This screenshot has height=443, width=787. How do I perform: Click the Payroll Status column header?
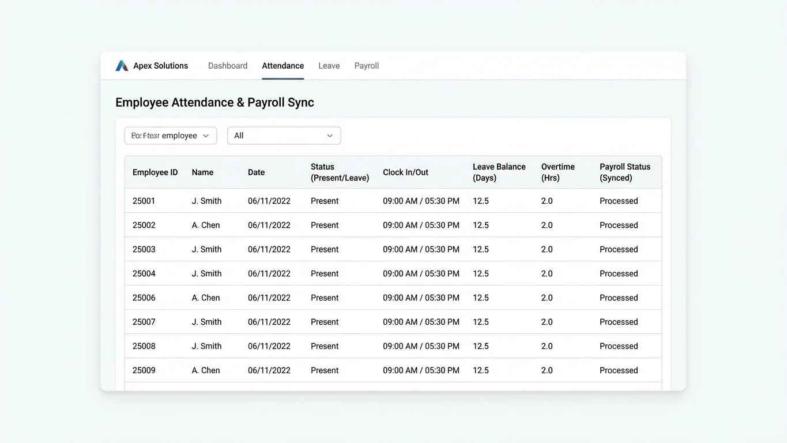coord(625,172)
